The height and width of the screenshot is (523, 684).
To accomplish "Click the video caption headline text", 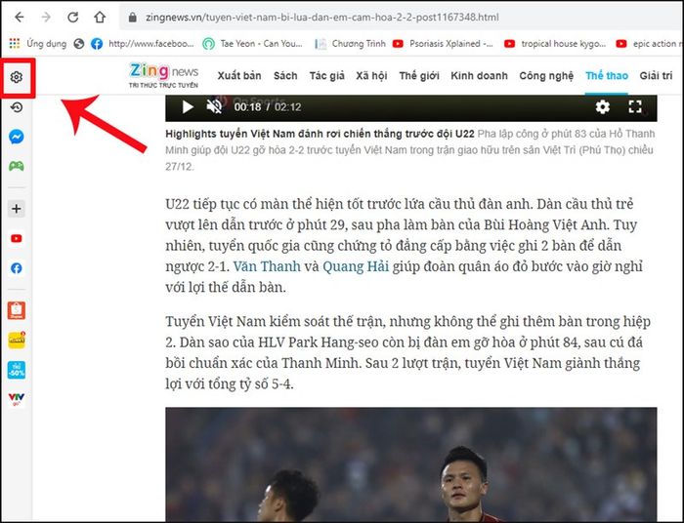I will pos(320,134).
